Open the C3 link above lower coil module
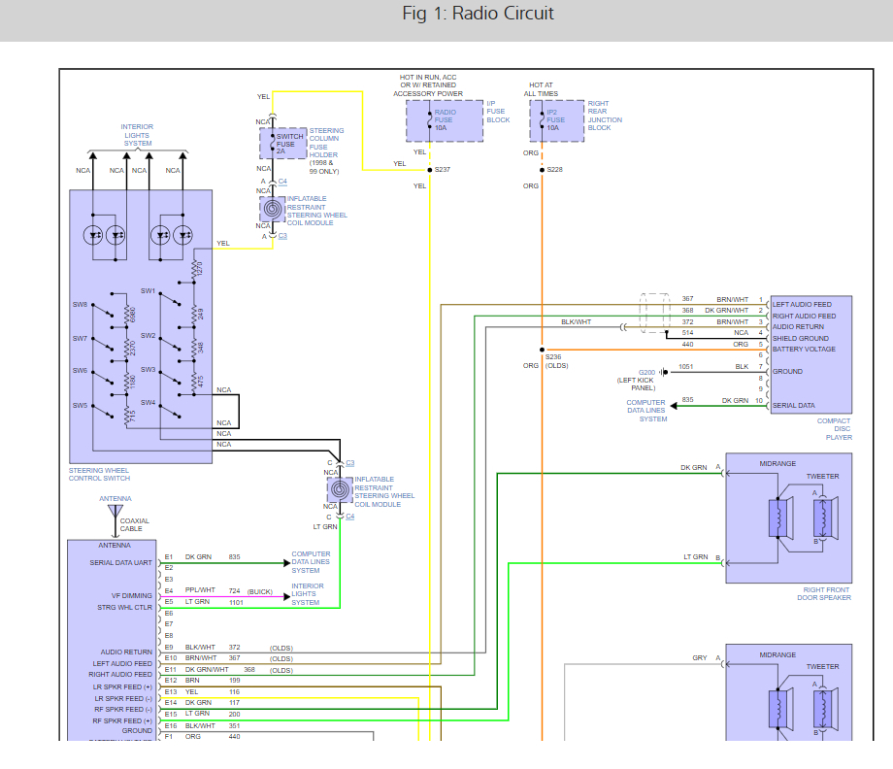This screenshot has height=769, width=893. [349, 463]
